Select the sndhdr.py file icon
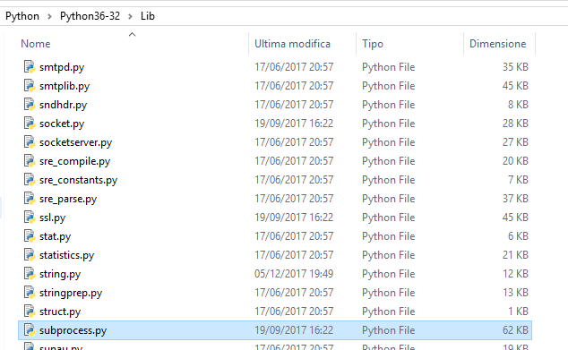The width and height of the screenshot is (568, 350). (30, 105)
